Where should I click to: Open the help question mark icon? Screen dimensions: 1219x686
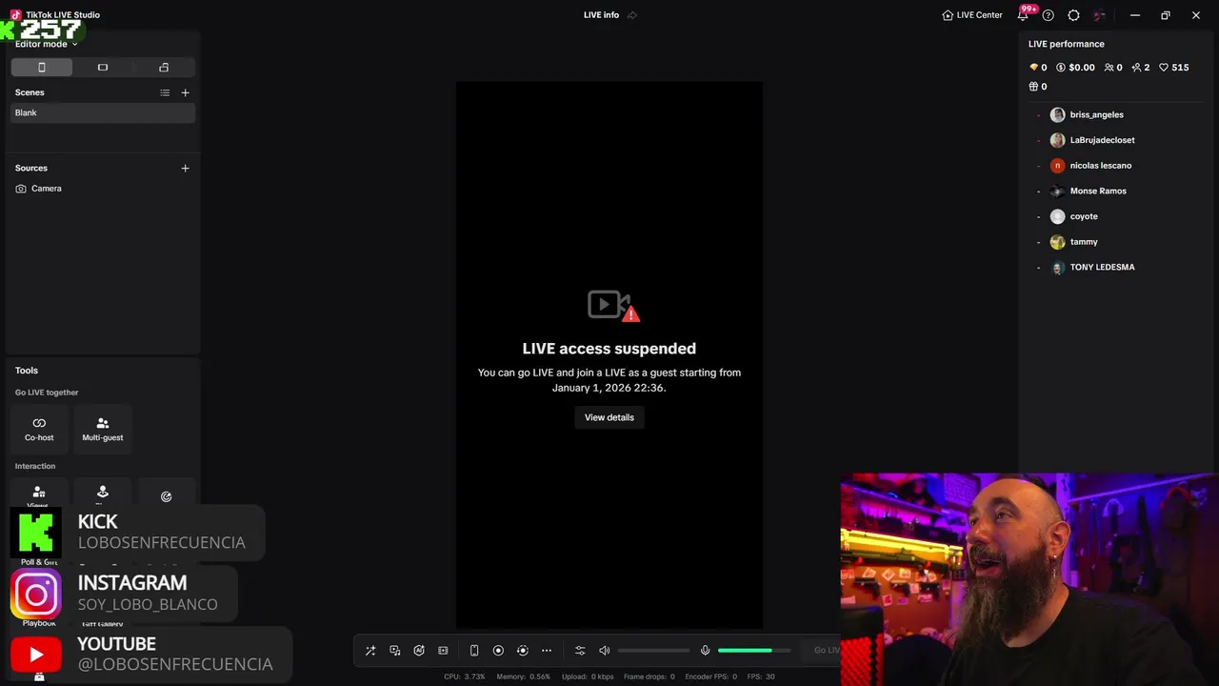coord(1049,15)
